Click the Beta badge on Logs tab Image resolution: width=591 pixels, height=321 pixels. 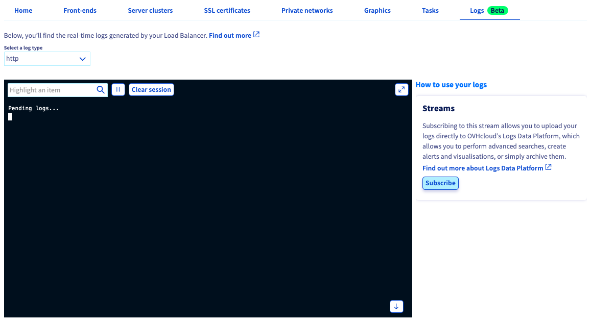point(498,11)
